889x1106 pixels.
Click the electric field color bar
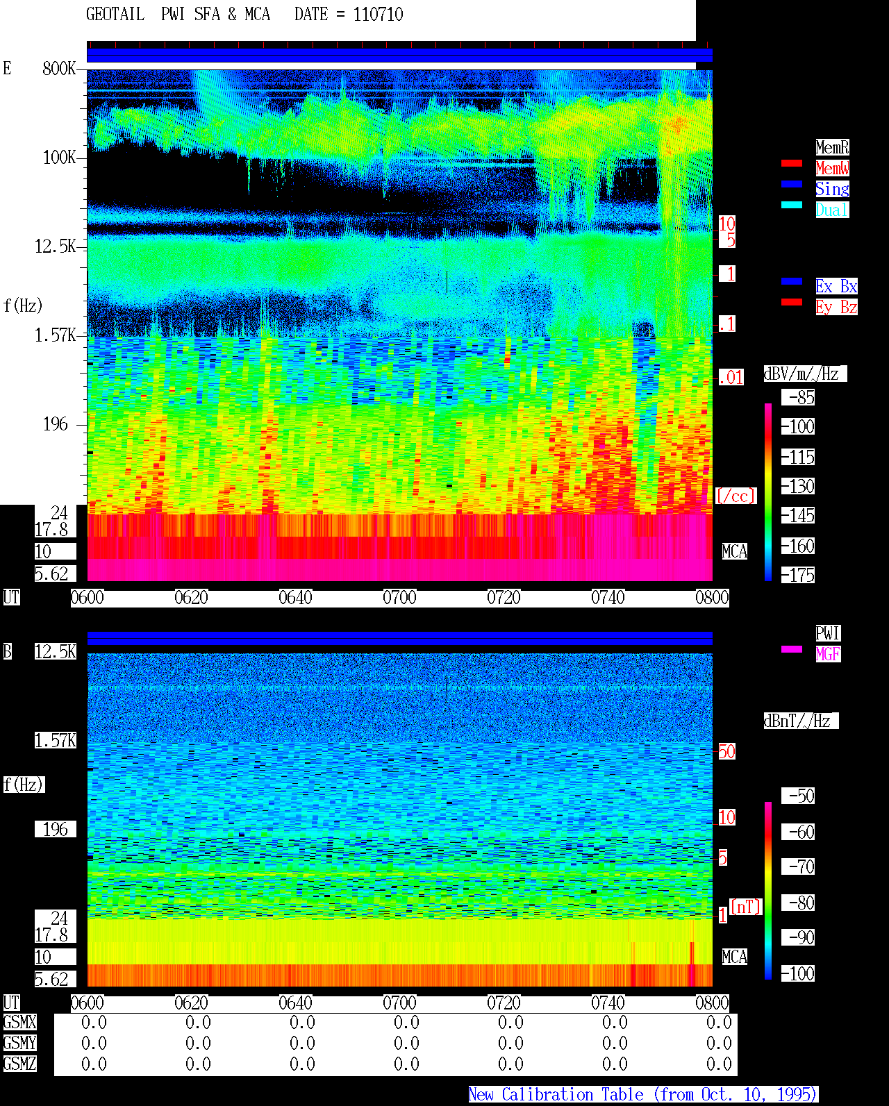[768, 492]
